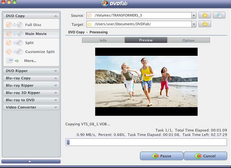This screenshot has height=168, width=231.
Task: Click the Customize Split label
Action: click(40, 52)
